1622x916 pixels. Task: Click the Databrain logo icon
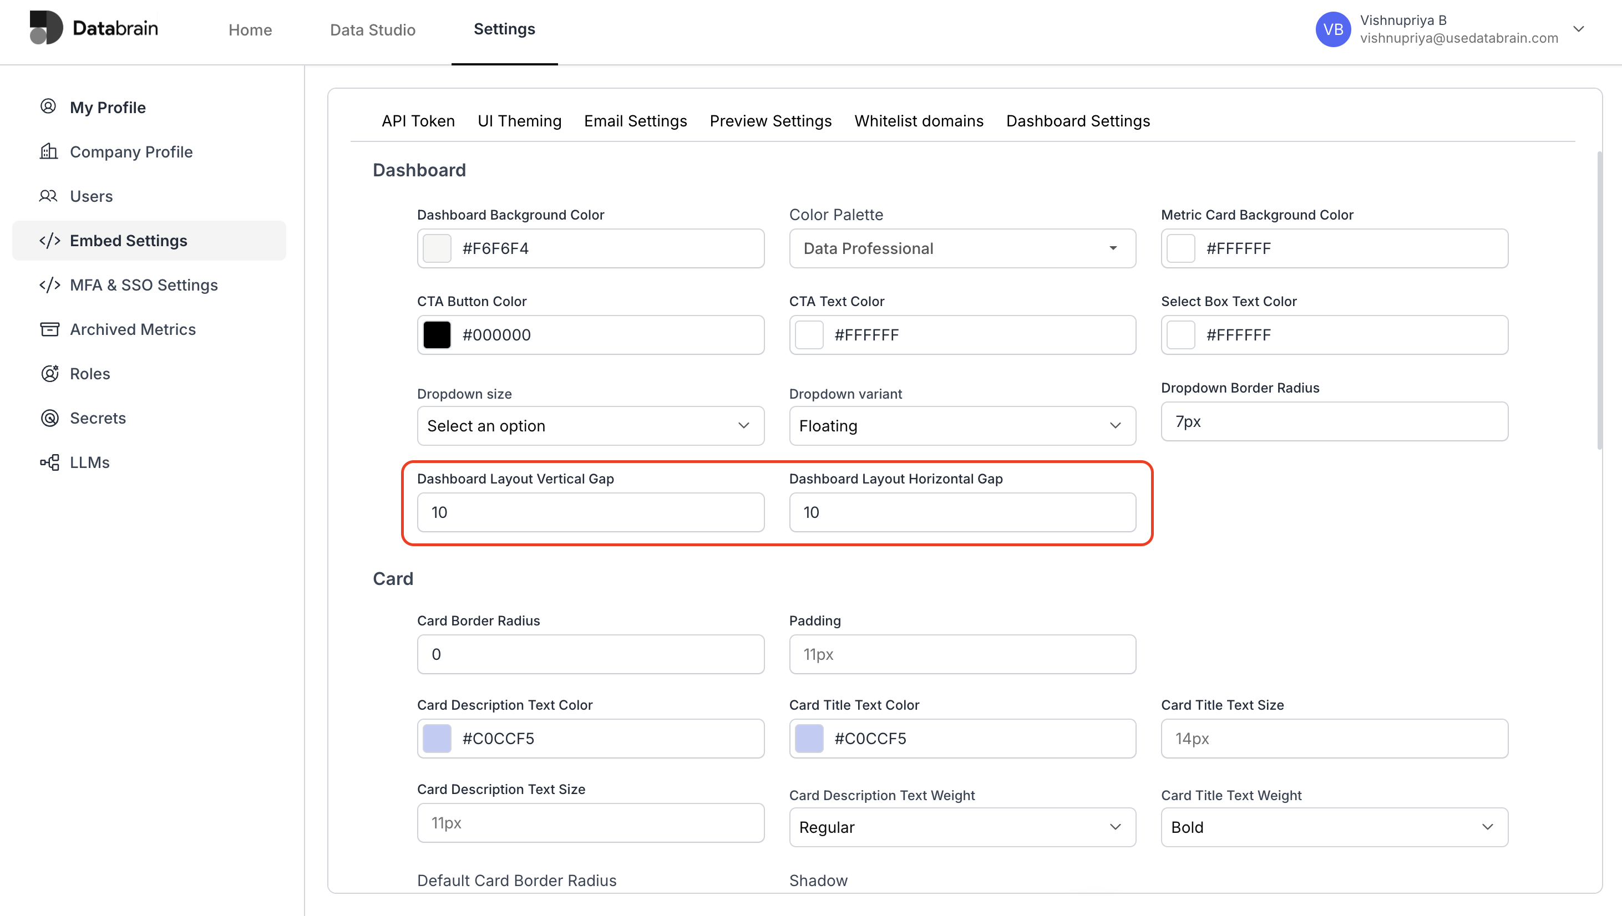tap(46, 28)
